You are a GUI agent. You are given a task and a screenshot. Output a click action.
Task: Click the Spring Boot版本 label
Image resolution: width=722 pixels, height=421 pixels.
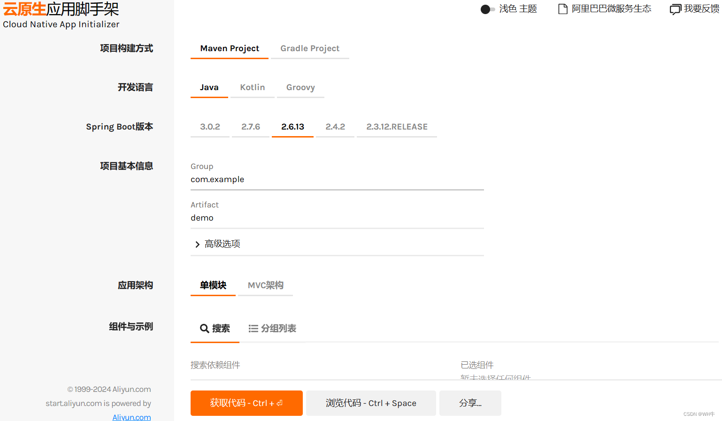tap(119, 127)
